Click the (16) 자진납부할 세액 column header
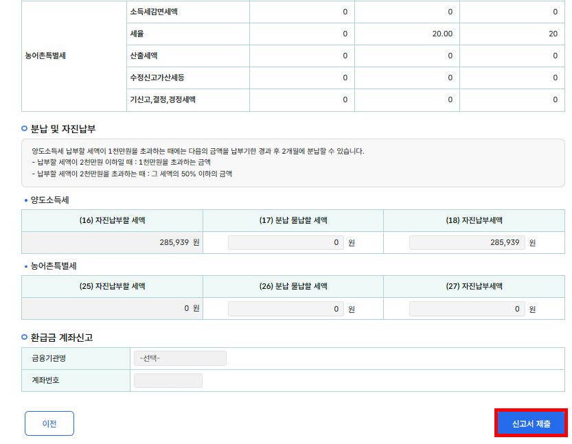This screenshot has width=572, height=444. (x=113, y=220)
